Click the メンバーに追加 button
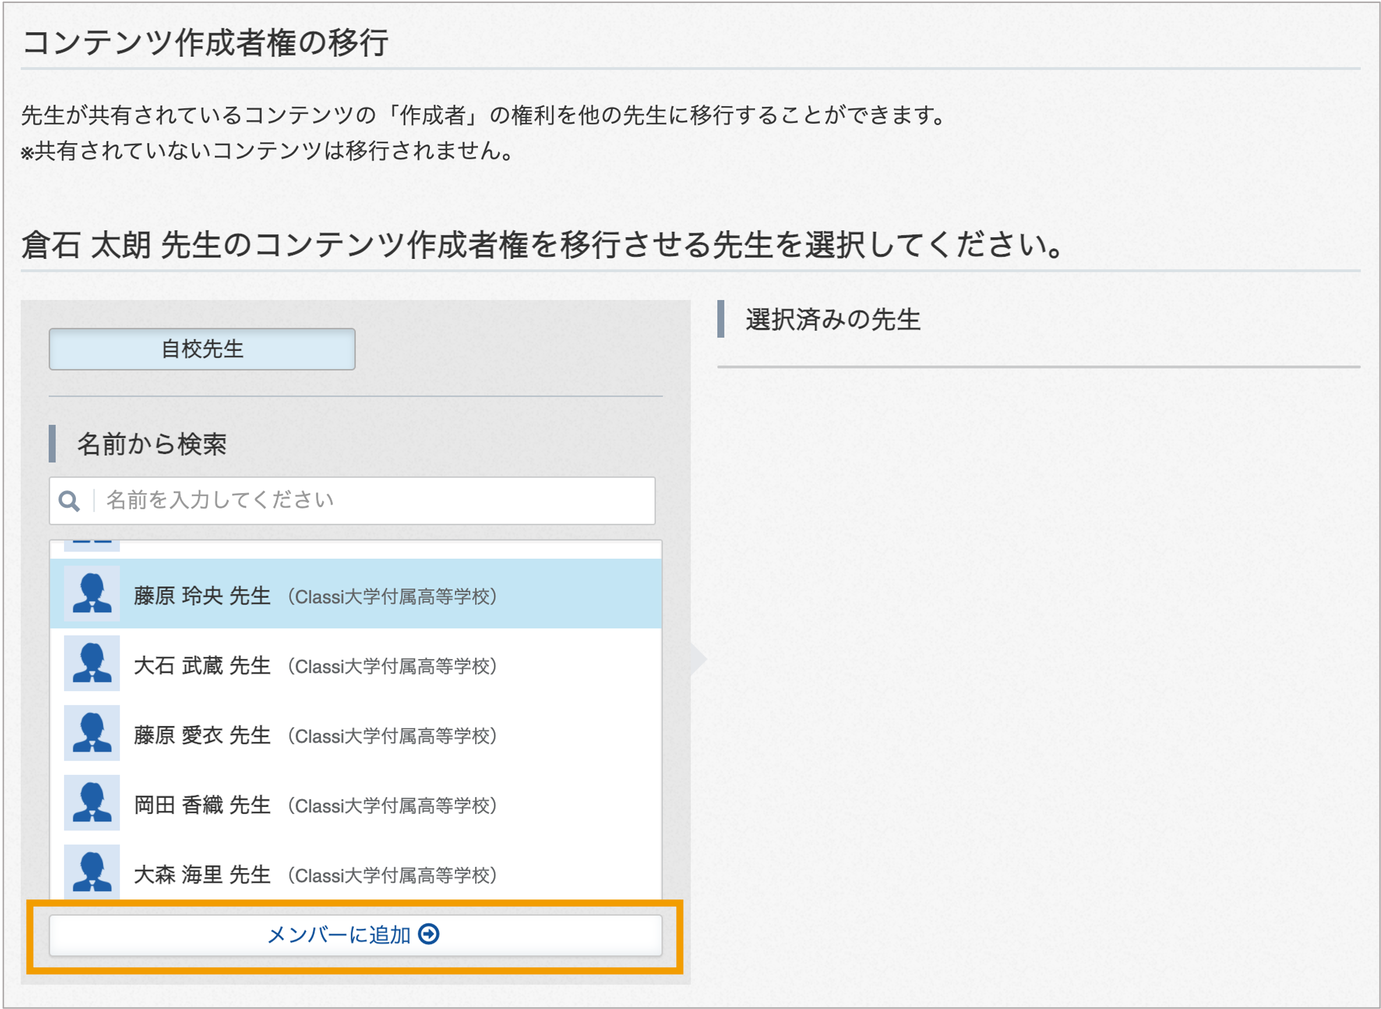Viewport: 1381px width, 1009px height. click(356, 935)
